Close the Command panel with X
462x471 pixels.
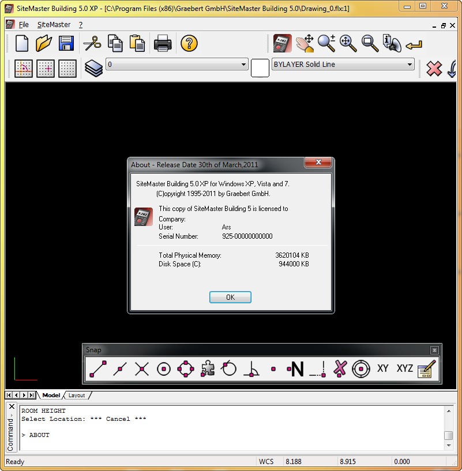pos(12,406)
